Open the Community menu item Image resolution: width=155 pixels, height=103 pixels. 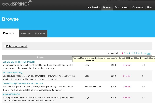(138, 7)
